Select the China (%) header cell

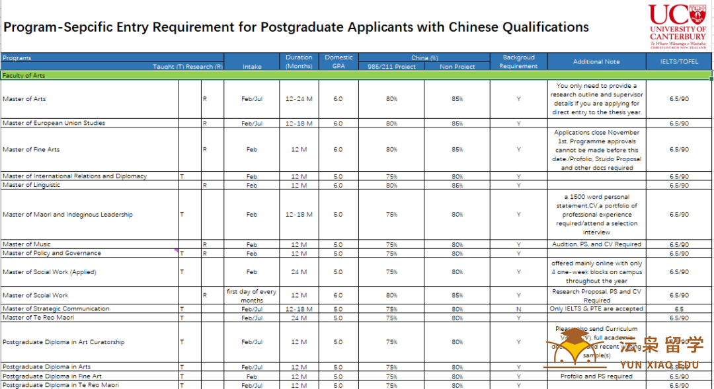[x=424, y=57]
